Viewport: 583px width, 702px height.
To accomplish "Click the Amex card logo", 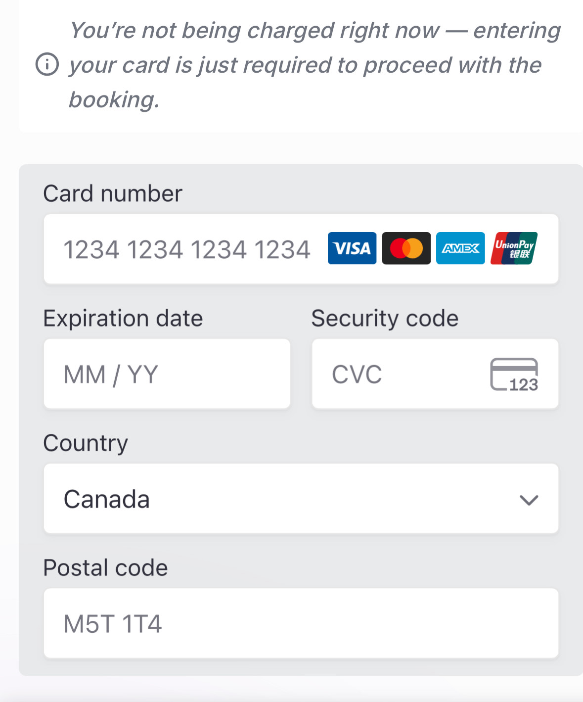I will pyautogui.click(x=460, y=248).
